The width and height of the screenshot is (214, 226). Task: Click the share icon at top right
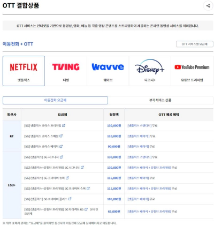(208, 6)
